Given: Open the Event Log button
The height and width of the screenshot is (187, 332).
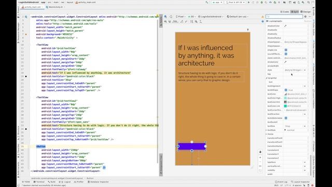Looking at the screenshot, I should (281, 182).
